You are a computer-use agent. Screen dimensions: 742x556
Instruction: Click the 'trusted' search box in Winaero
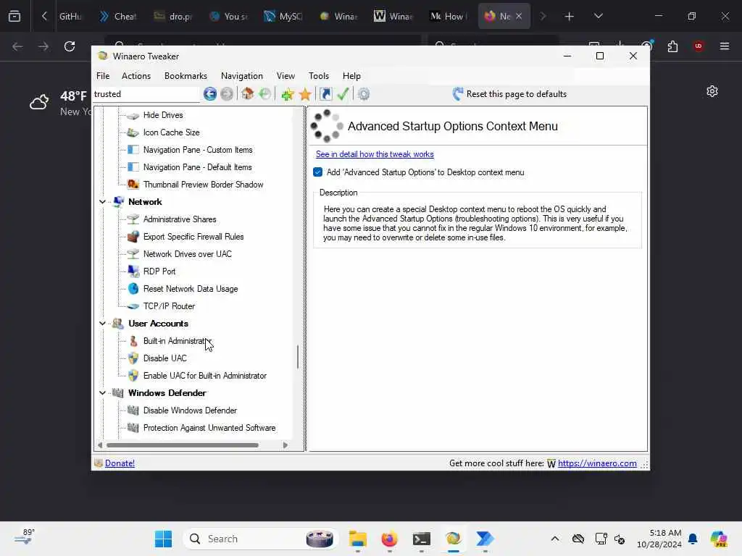coord(146,94)
